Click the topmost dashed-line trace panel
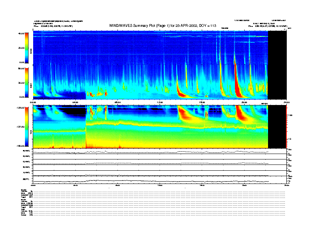 (160, 151)
